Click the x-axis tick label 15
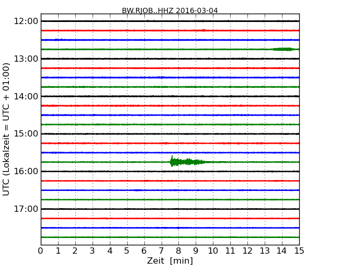The width and height of the screenshot is (340, 272). tap(299, 251)
